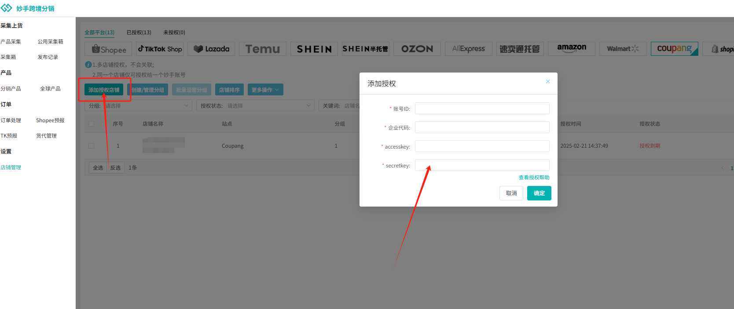Viewport: 734px width, 309px height.
Task: Expand the 更多操作 dropdown button
Action: coord(265,90)
